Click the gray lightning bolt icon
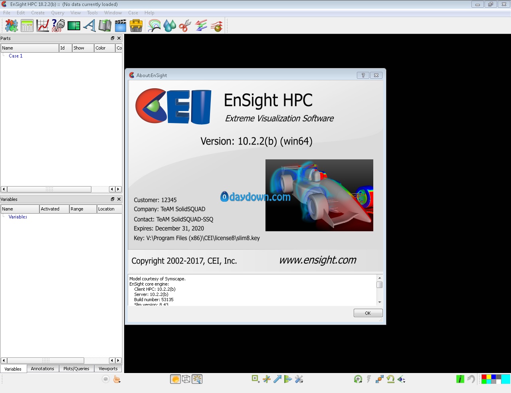Screen dimensions: 511x393 point(368,379)
